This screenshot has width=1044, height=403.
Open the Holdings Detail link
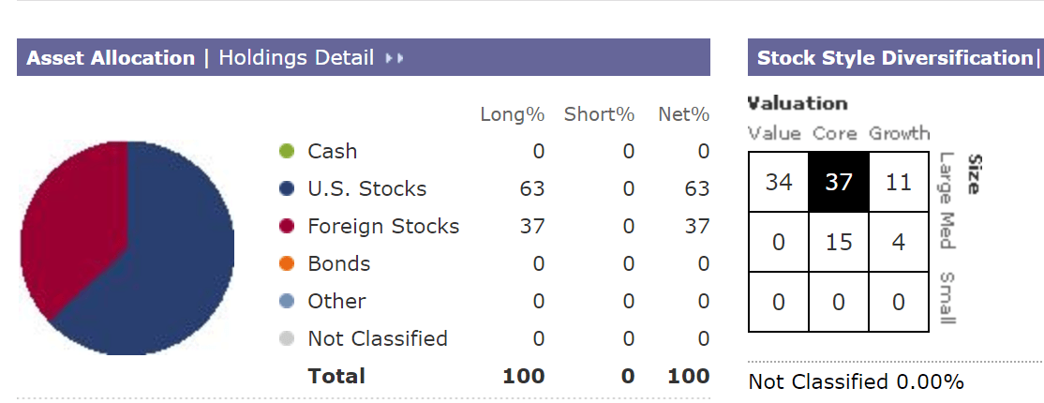tap(296, 58)
